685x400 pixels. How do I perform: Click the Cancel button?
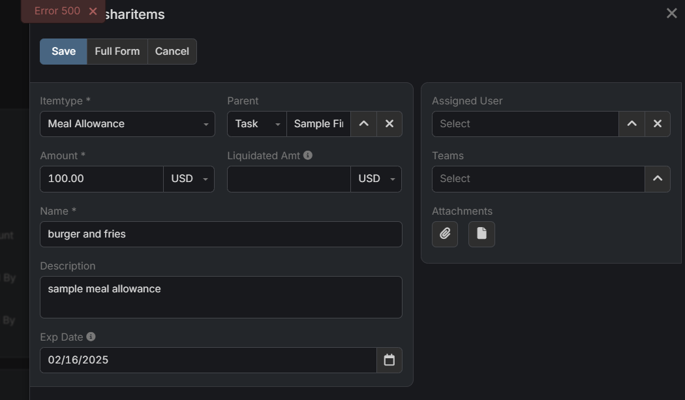click(172, 52)
